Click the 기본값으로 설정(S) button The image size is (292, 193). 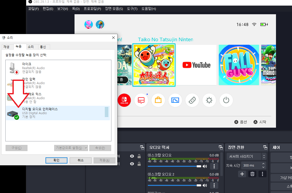click(69, 148)
